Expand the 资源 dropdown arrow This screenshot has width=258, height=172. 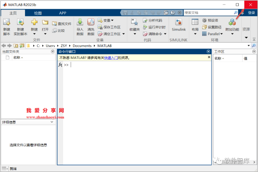(246, 38)
